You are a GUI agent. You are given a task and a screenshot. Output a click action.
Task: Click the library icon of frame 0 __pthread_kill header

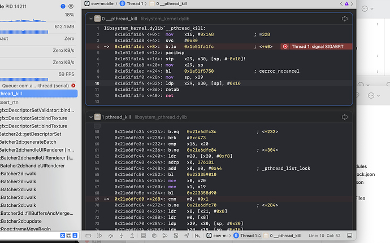(x=97, y=19)
